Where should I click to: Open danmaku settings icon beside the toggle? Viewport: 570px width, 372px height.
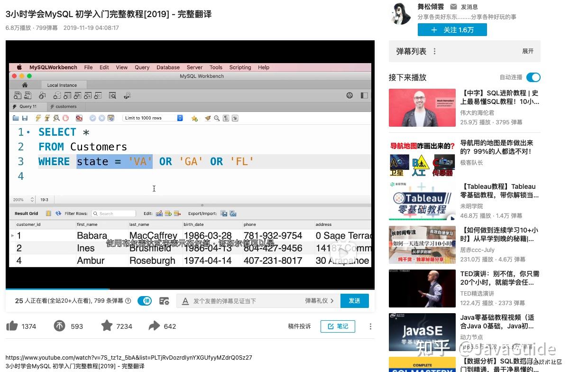point(164,301)
